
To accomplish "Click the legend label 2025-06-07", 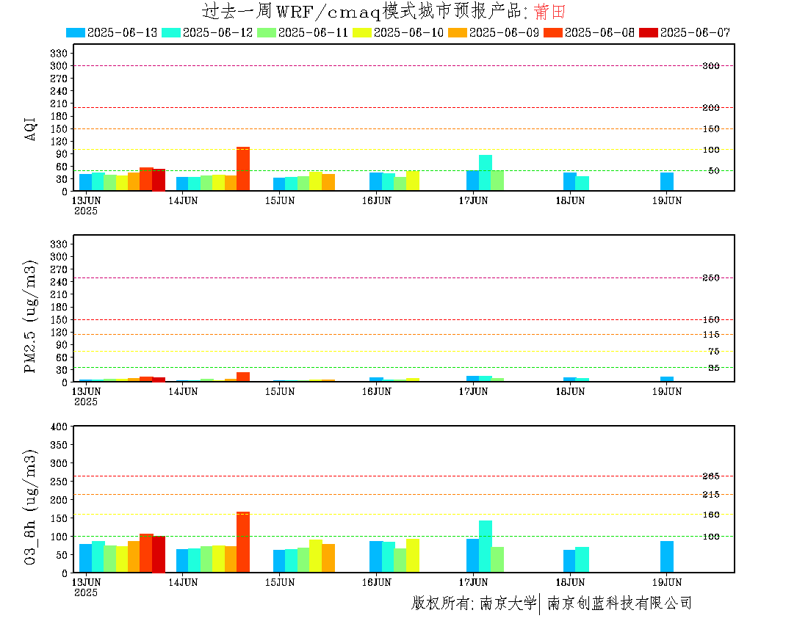I will pyautogui.click(x=695, y=32).
